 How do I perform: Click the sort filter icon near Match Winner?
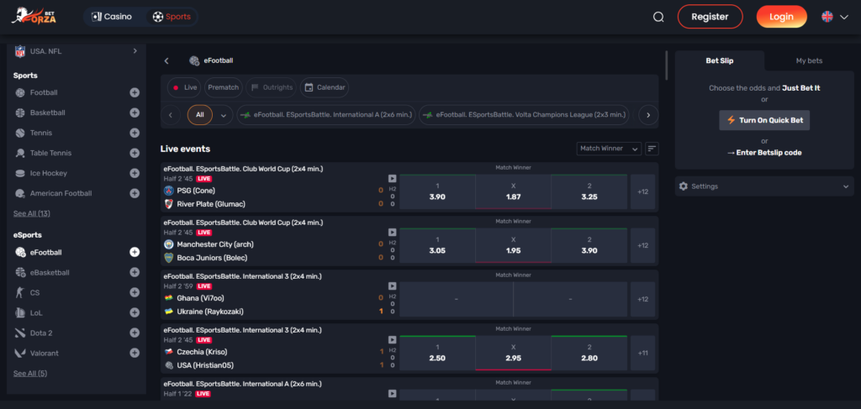pyautogui.click(x=652, y=149)
